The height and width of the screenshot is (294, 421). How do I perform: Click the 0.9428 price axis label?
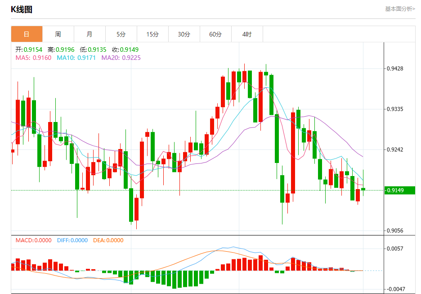click(x=395, y=68)
